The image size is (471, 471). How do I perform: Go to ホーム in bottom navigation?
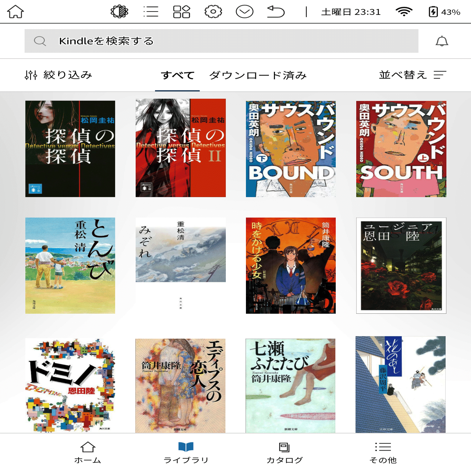coord(88,453)
